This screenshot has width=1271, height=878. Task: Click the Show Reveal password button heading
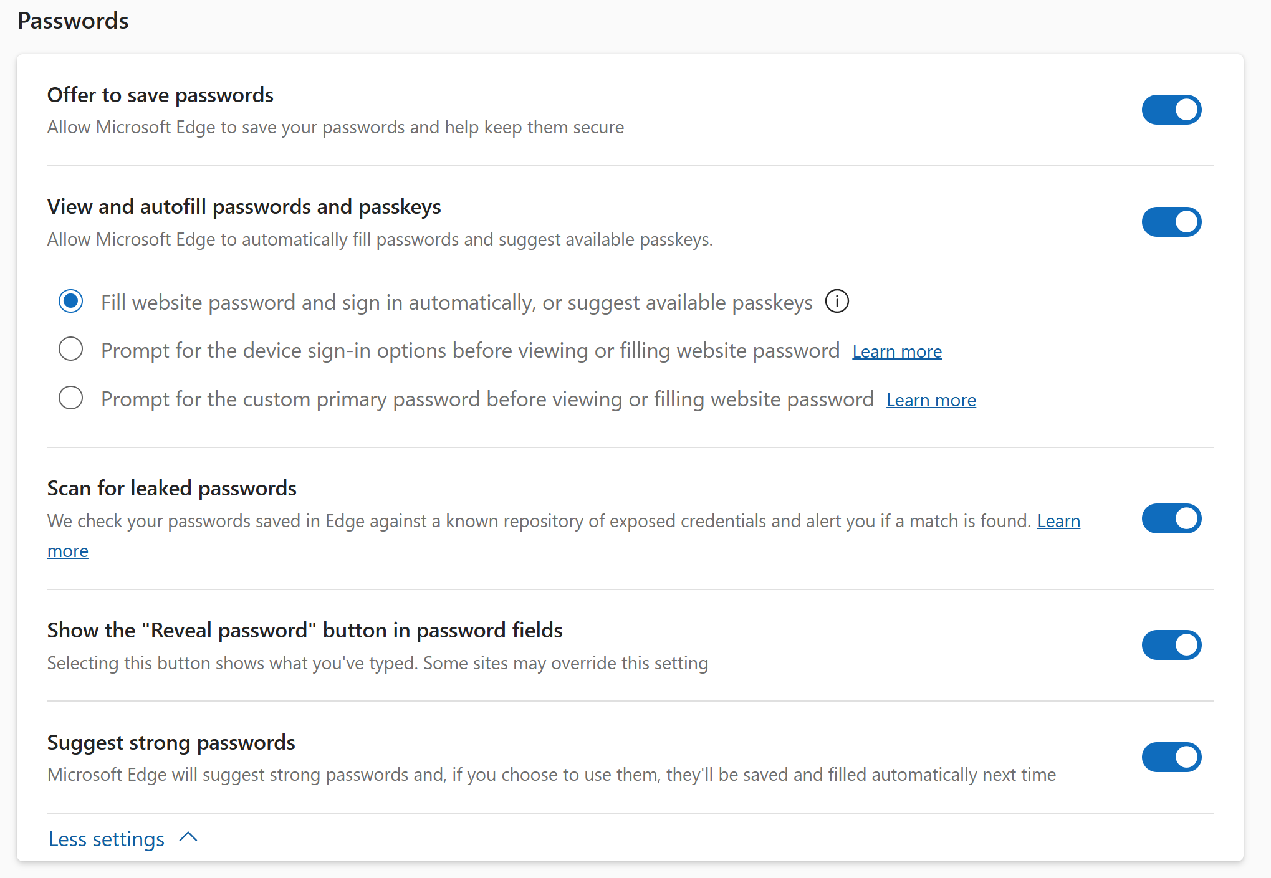pyautogui.click(x=304, y=630)
